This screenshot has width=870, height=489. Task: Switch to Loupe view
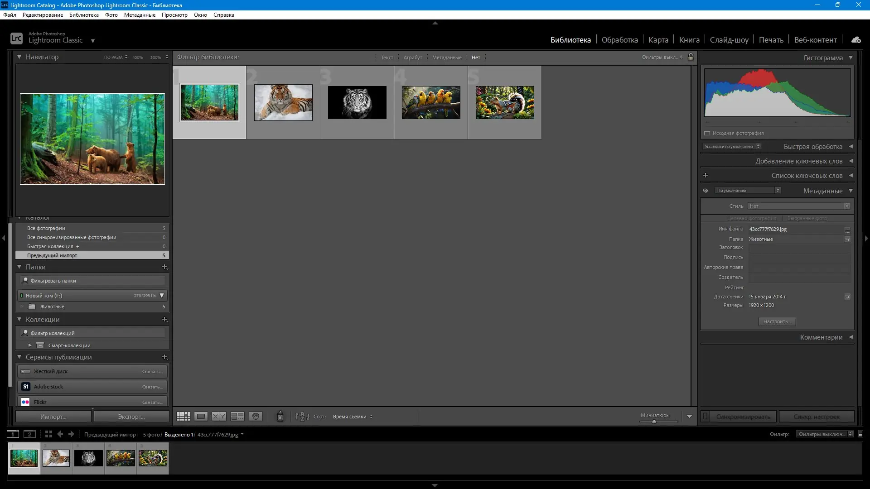pos(201,417)
